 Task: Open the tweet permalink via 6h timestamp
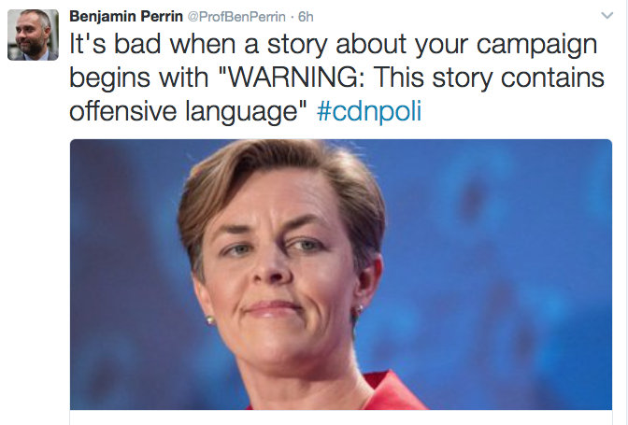(x=306, y=17)
